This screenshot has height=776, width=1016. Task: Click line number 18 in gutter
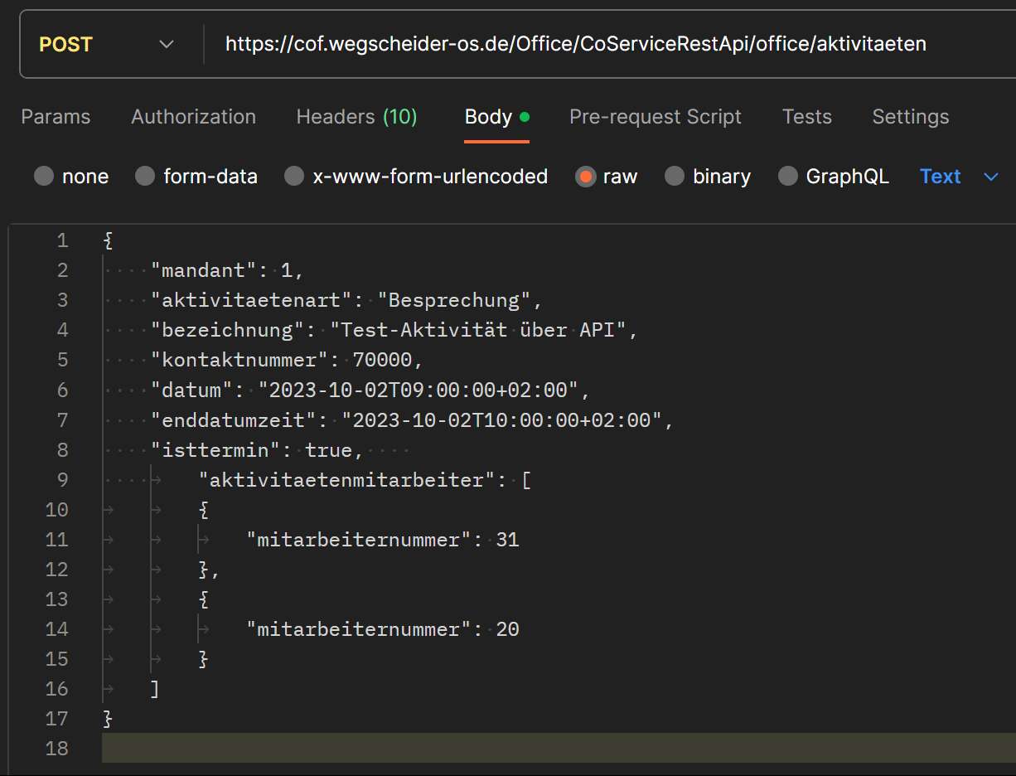tap(57, 749)
